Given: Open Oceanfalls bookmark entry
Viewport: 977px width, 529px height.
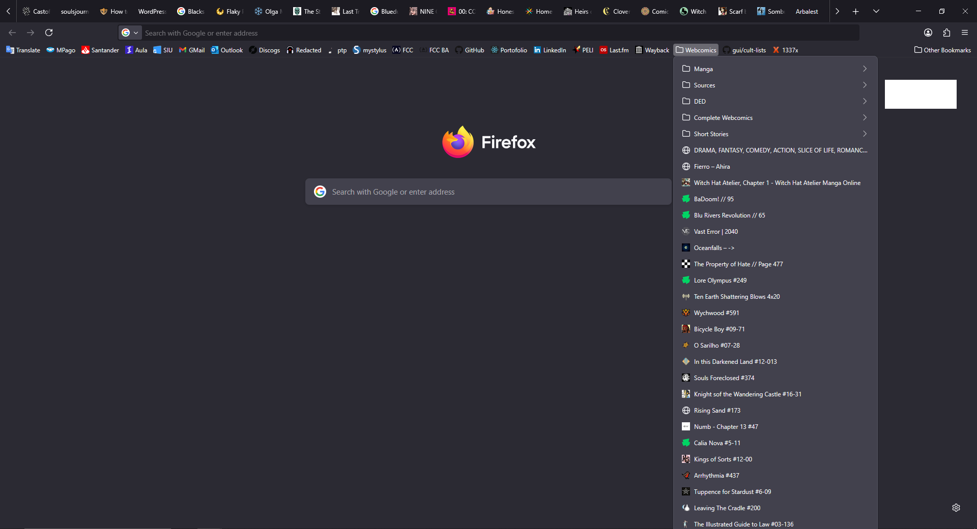Looking at the screenshot, I should 775,247.
